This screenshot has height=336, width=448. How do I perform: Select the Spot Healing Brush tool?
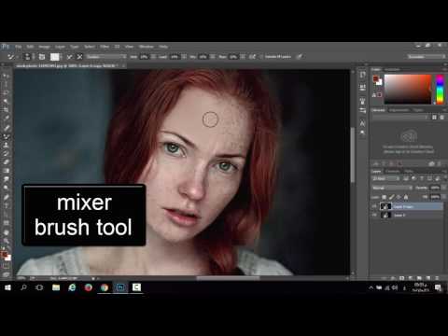[x=6, y=128]
